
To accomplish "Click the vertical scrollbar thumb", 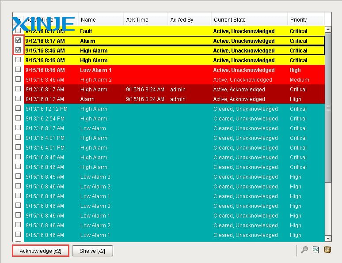I will [x=328, y=108].
